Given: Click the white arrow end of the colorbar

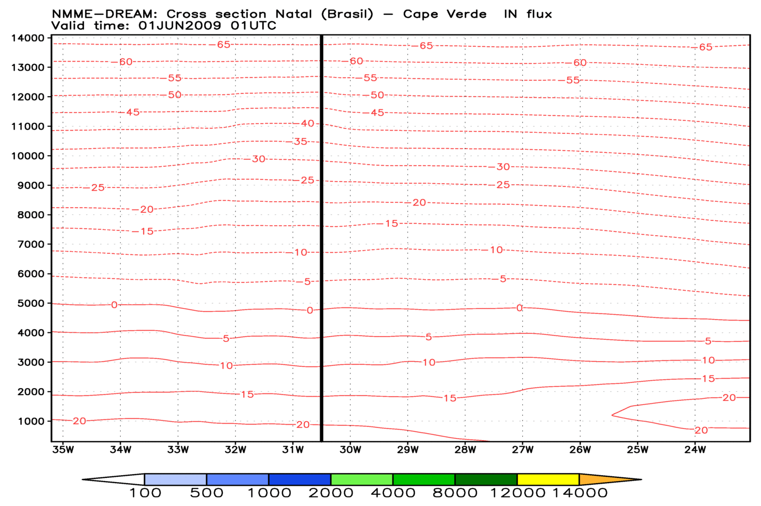Looking at the screenshot, I should click(x=114, y=479).
